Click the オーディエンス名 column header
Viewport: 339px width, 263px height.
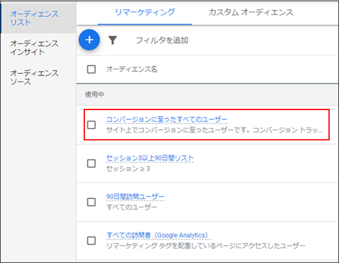pos(131,69)
